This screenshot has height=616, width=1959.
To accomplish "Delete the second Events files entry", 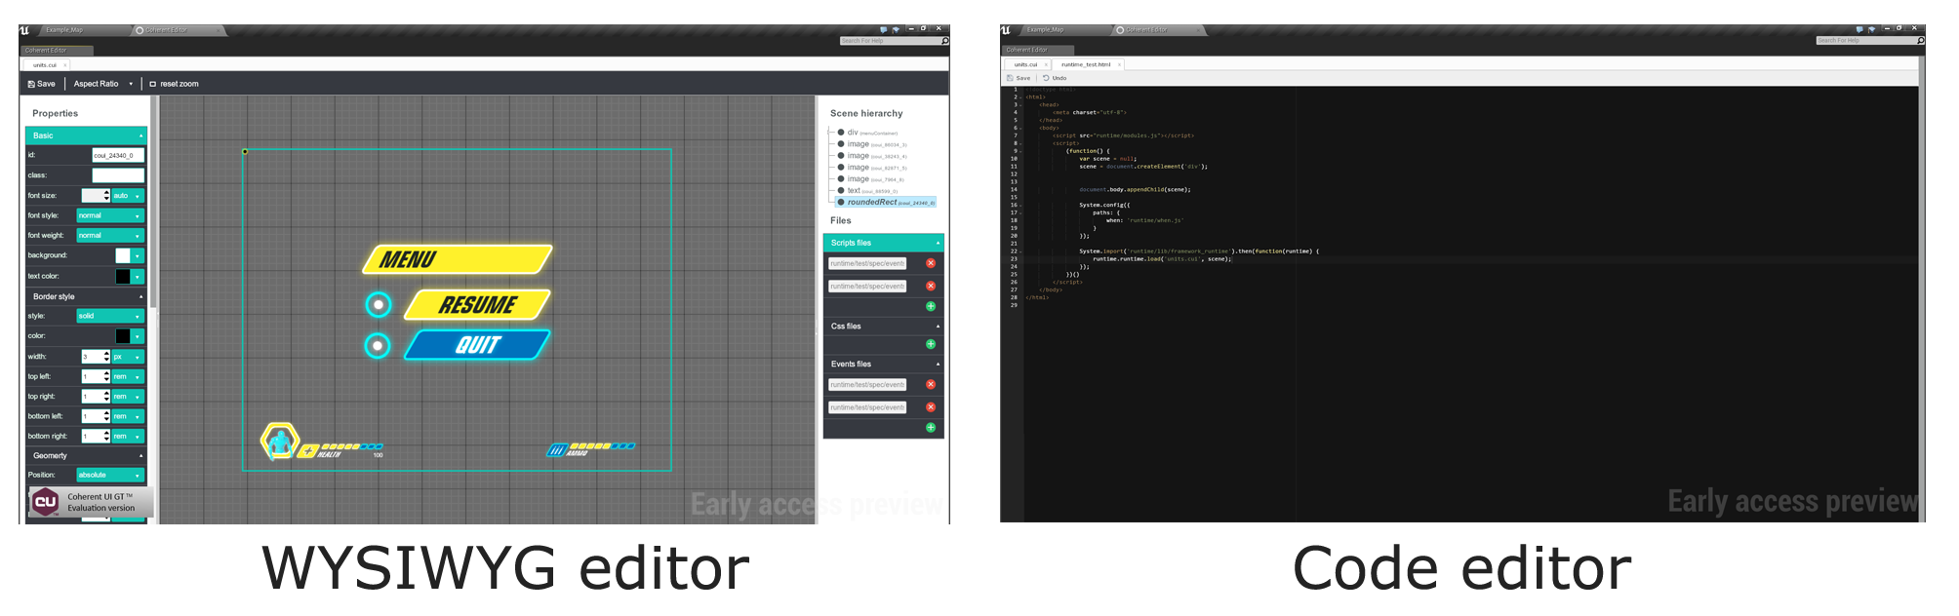I will click(930, 407).
